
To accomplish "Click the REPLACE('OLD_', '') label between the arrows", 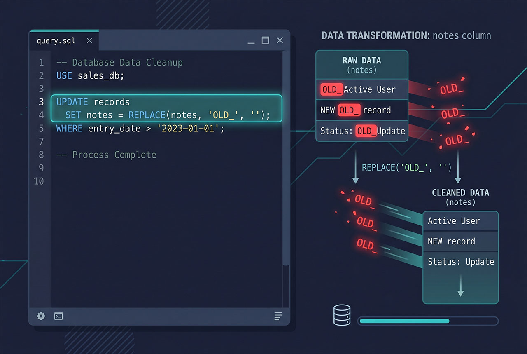I will (x=407, y=167).
